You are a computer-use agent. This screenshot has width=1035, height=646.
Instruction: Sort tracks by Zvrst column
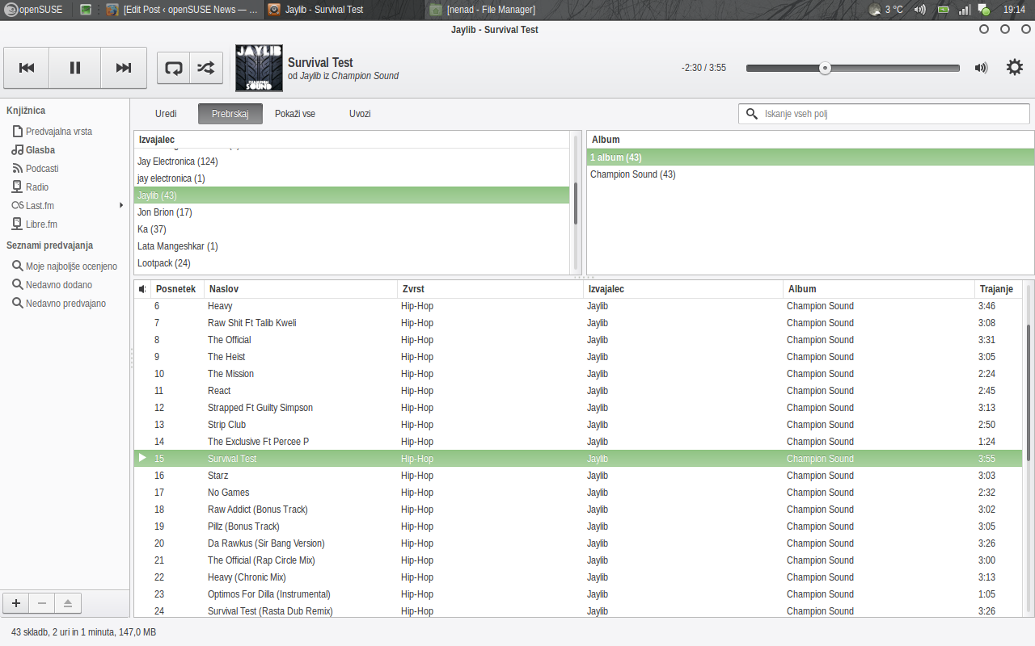490,289
